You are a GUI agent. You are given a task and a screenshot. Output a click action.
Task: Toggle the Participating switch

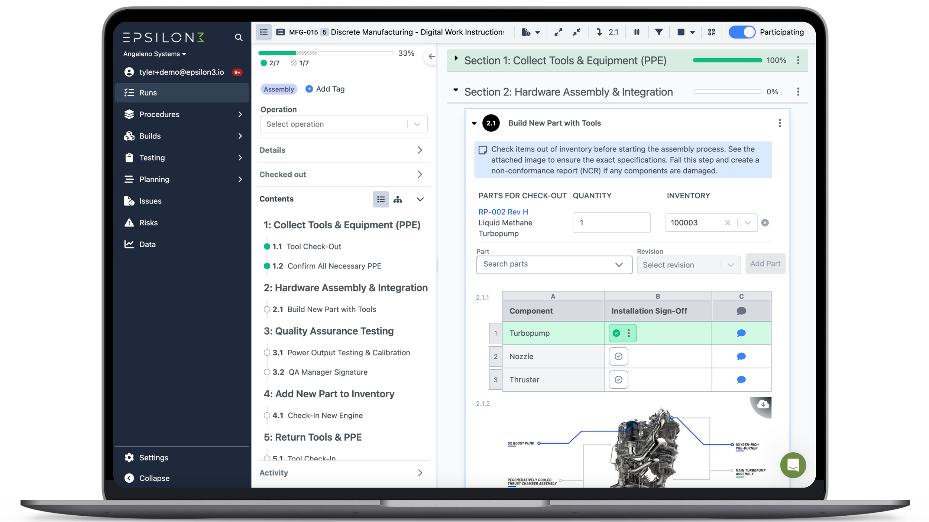pyautogui.click(x=742, y=32)
